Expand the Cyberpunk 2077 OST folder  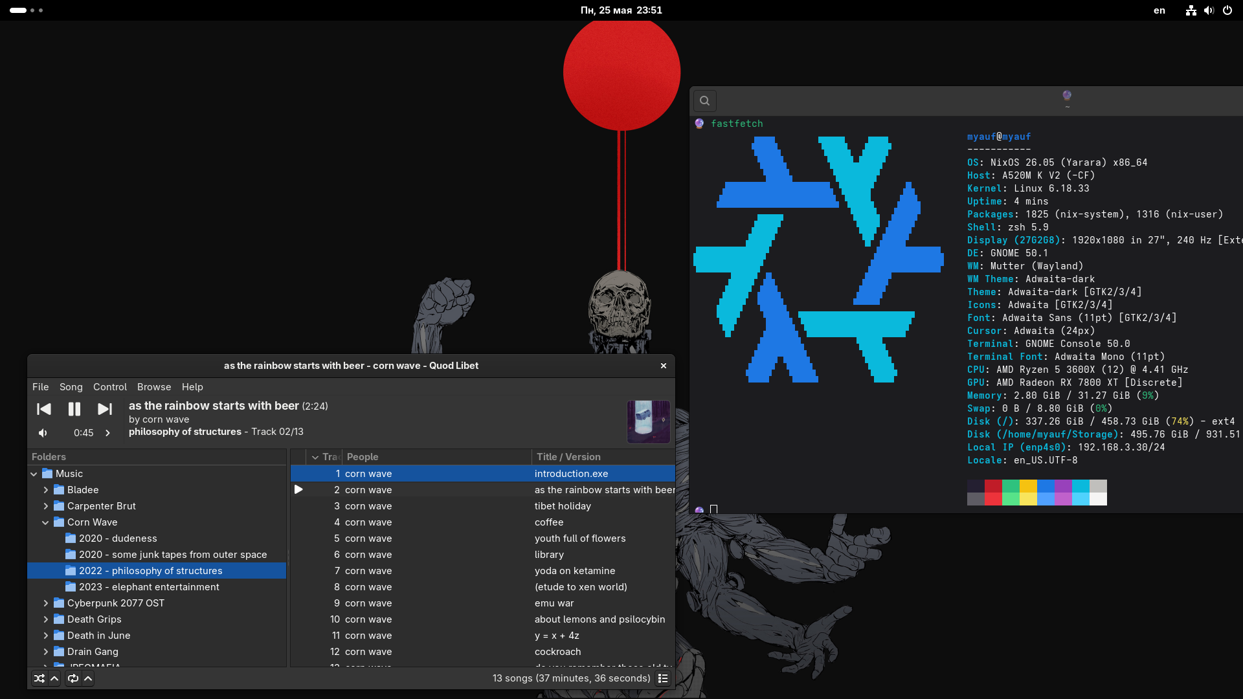point(45,603)
